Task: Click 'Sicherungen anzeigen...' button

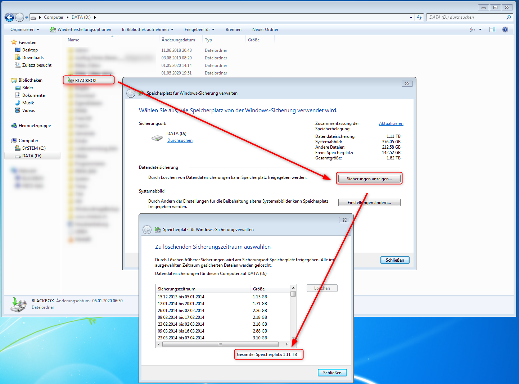Action: [369, 179]
